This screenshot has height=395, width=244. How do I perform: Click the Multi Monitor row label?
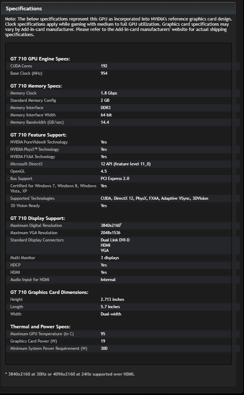(23, 258)
